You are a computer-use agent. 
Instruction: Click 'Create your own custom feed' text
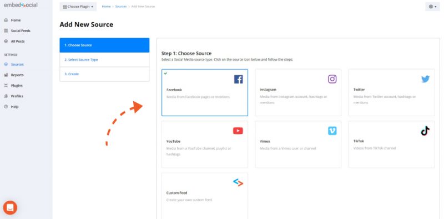point(189,200)
